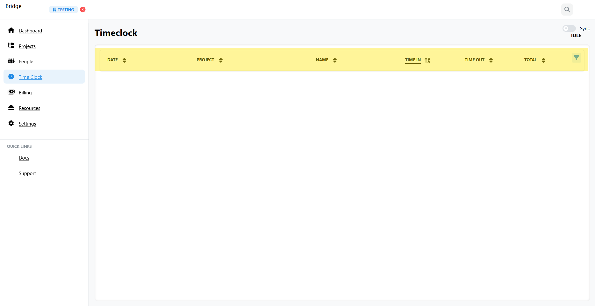Screen dimensions: 595x306
Task: Click the NAME column sort arrows
Action: 335,60
